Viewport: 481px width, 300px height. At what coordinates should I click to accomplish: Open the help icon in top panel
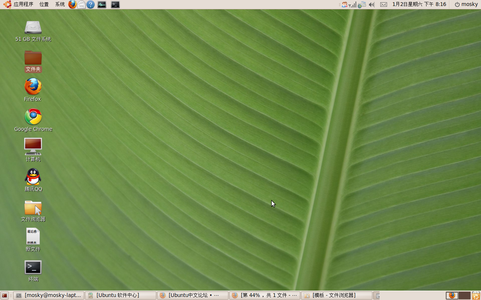pos(91,4)
